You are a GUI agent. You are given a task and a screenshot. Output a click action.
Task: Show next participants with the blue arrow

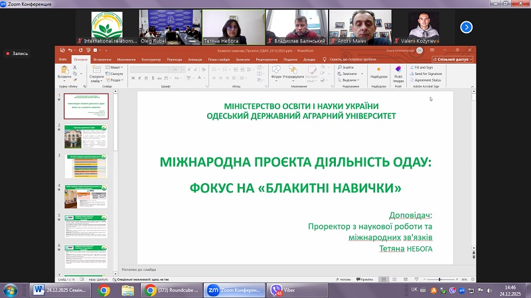(x=467, y=27)
